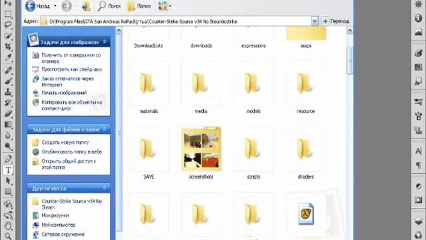Select the Dodge tool
The height and width of the screenshot is (240, 426).
pyautogui.click(x=8, y=146)
